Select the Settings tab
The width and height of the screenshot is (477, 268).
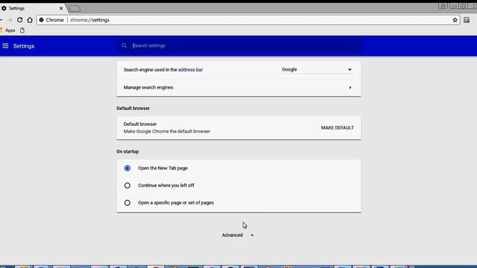click(32, 8)
